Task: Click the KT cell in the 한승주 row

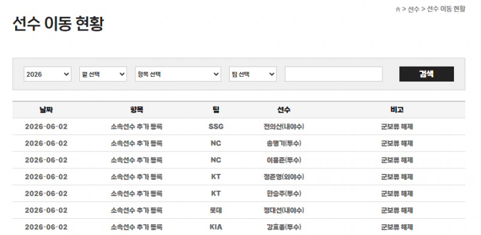Action: click(x=216, y=194)
